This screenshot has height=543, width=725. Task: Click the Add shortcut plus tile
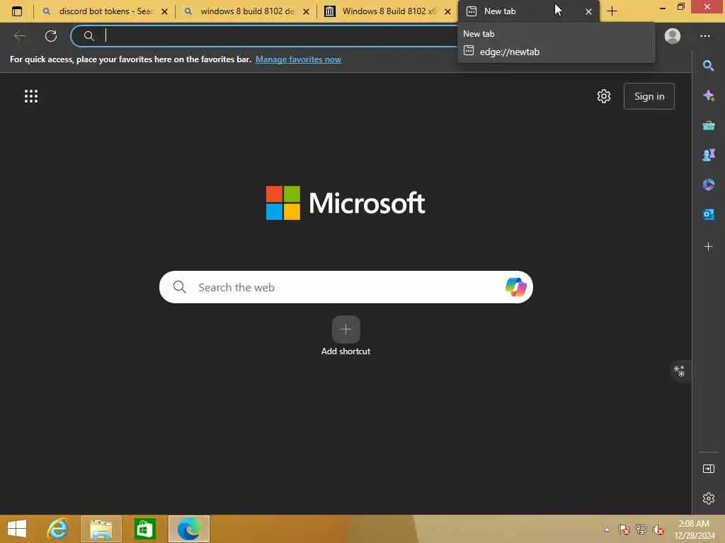(x=346, y=329)
